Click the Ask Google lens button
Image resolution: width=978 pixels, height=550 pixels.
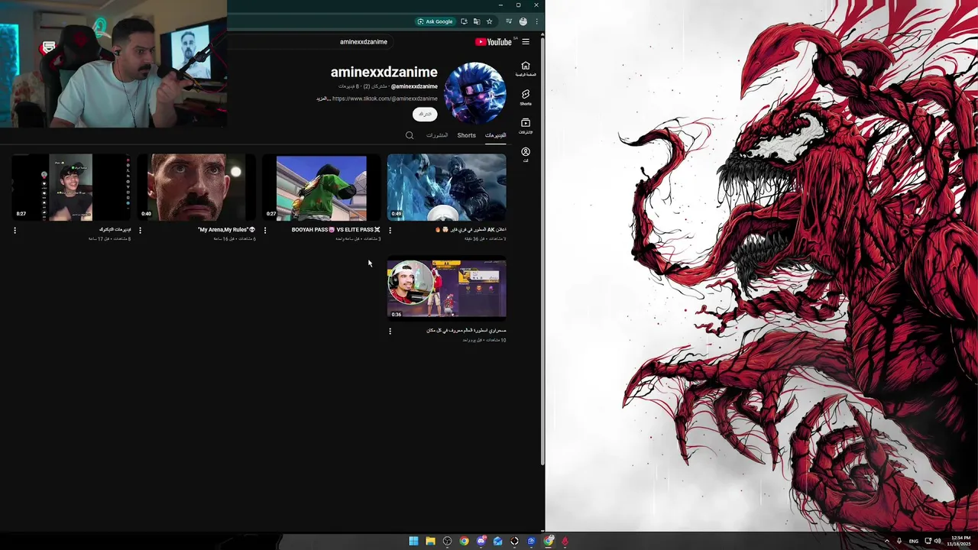[436, 21]
